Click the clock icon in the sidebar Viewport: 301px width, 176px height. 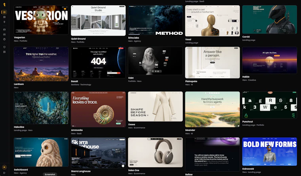pyautogui.click(x=4, y=39)
